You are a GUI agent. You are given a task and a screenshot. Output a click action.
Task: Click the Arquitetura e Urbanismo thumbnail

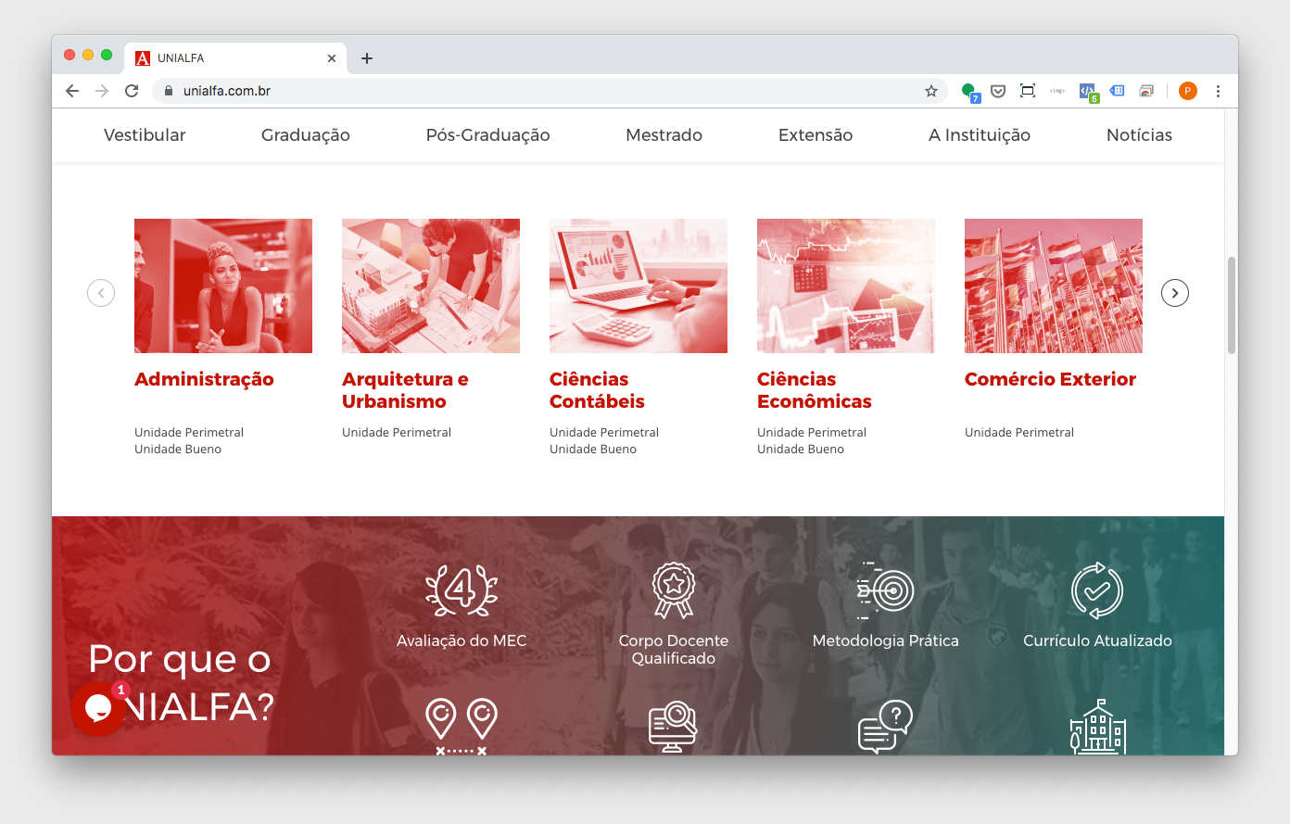point(431,285)
